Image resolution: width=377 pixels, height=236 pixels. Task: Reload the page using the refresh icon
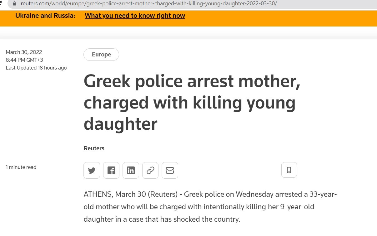pos(1,4)
